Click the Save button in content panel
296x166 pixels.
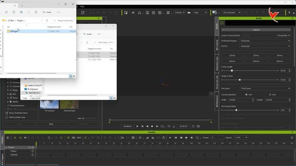(51, 124)
